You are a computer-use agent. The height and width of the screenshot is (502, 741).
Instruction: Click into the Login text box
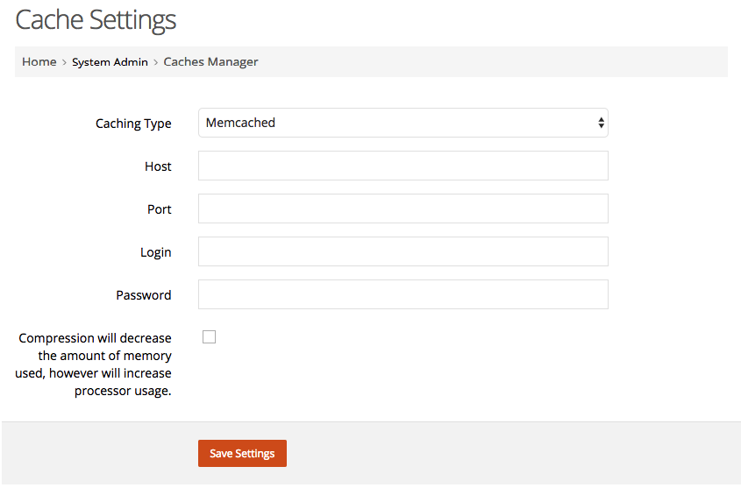pos(403,251)
